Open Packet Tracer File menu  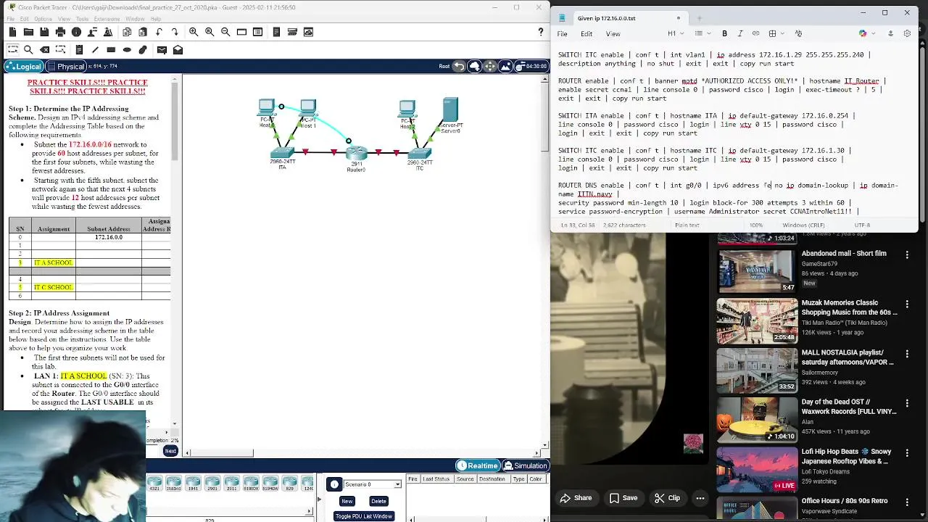[x=11, y=19]
